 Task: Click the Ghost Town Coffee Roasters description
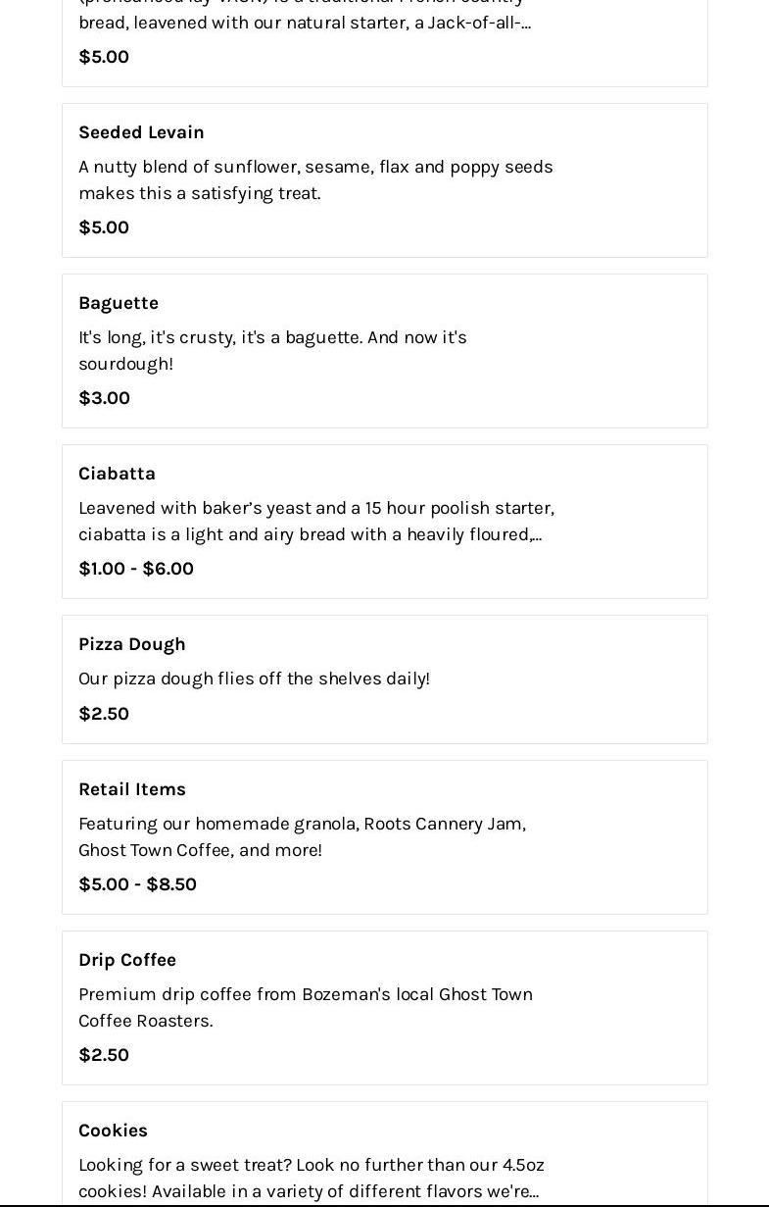point(306,1007)
